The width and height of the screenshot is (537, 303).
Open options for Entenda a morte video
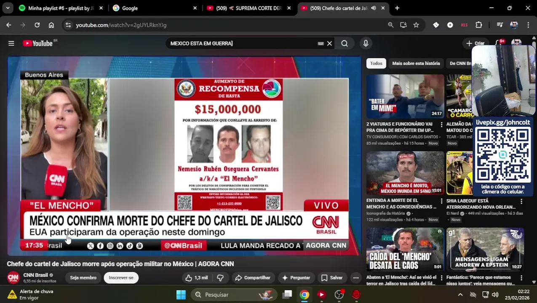click(441, 202)
